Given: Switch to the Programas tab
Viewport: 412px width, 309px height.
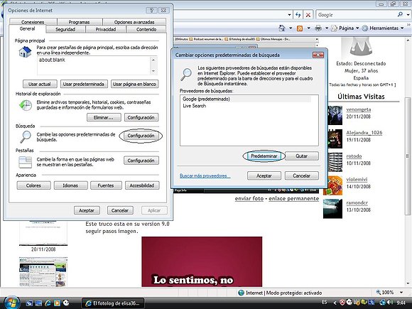Looking at the screenshot, I should 79,22.
